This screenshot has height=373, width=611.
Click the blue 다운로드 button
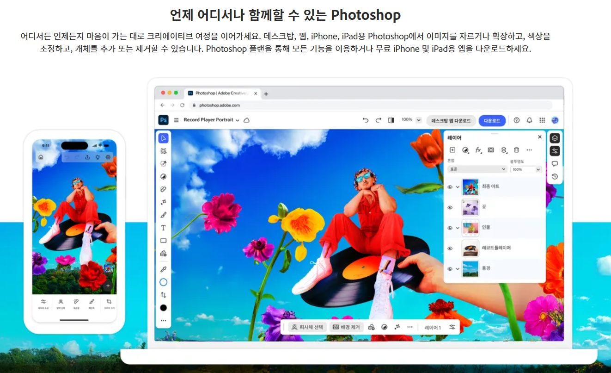click(492, 120)
